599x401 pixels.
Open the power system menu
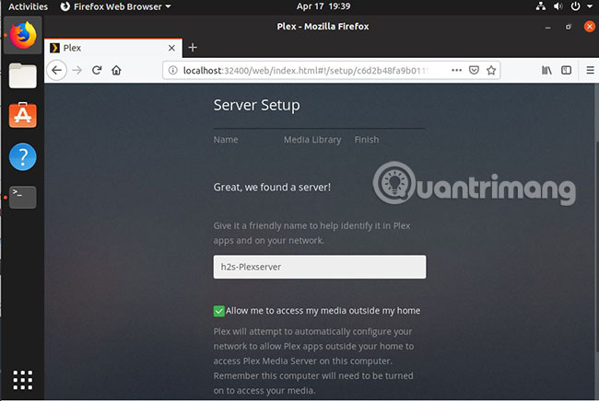(575, 6)
